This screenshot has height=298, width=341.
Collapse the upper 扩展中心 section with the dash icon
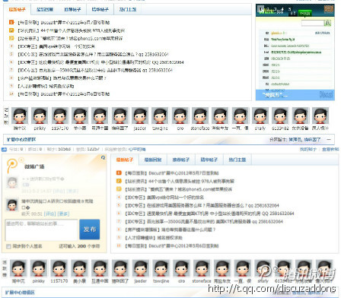pyautogui.click(x=329, y=140)
